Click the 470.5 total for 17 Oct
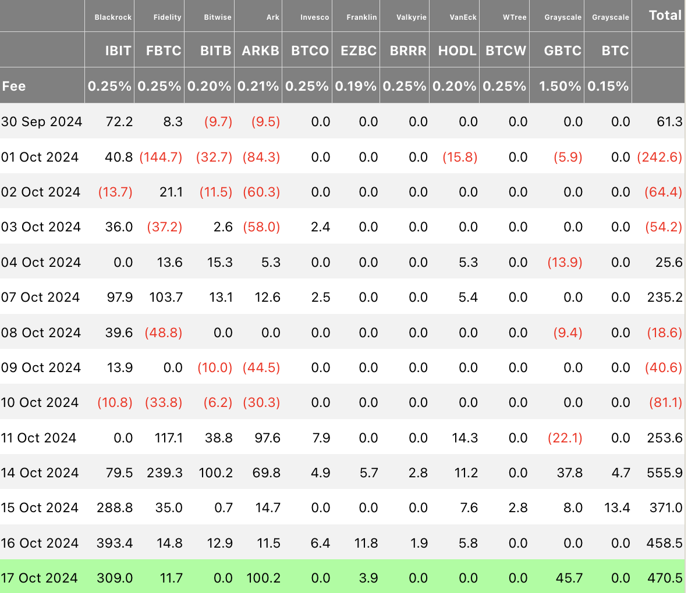 [x=664, y=578]
